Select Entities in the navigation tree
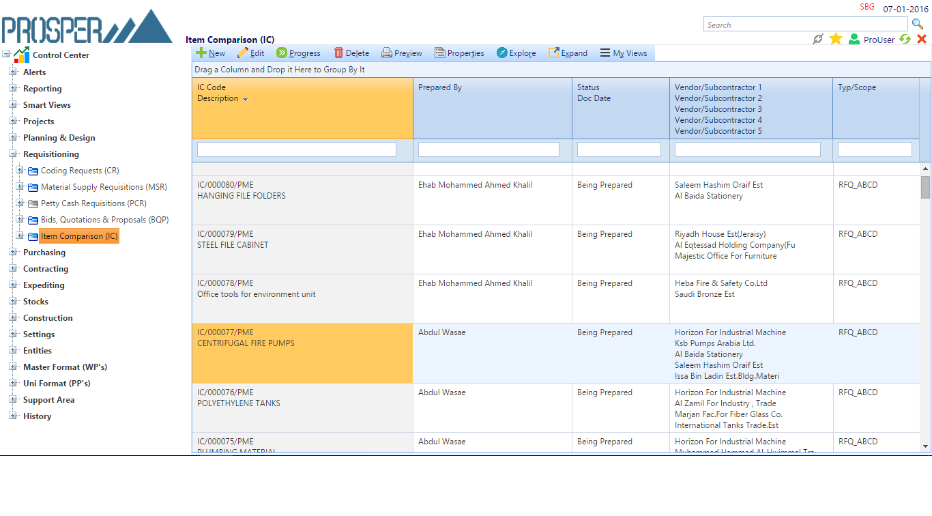 (38, 351)
